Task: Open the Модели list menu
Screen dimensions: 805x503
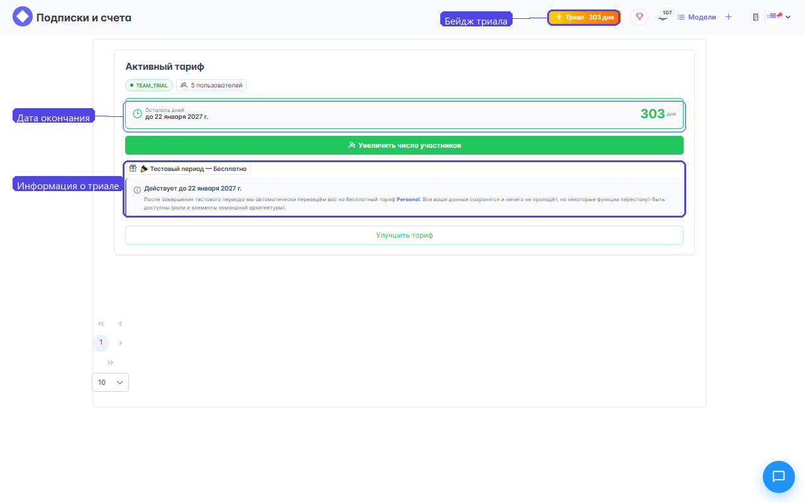Action: [696, 17]
